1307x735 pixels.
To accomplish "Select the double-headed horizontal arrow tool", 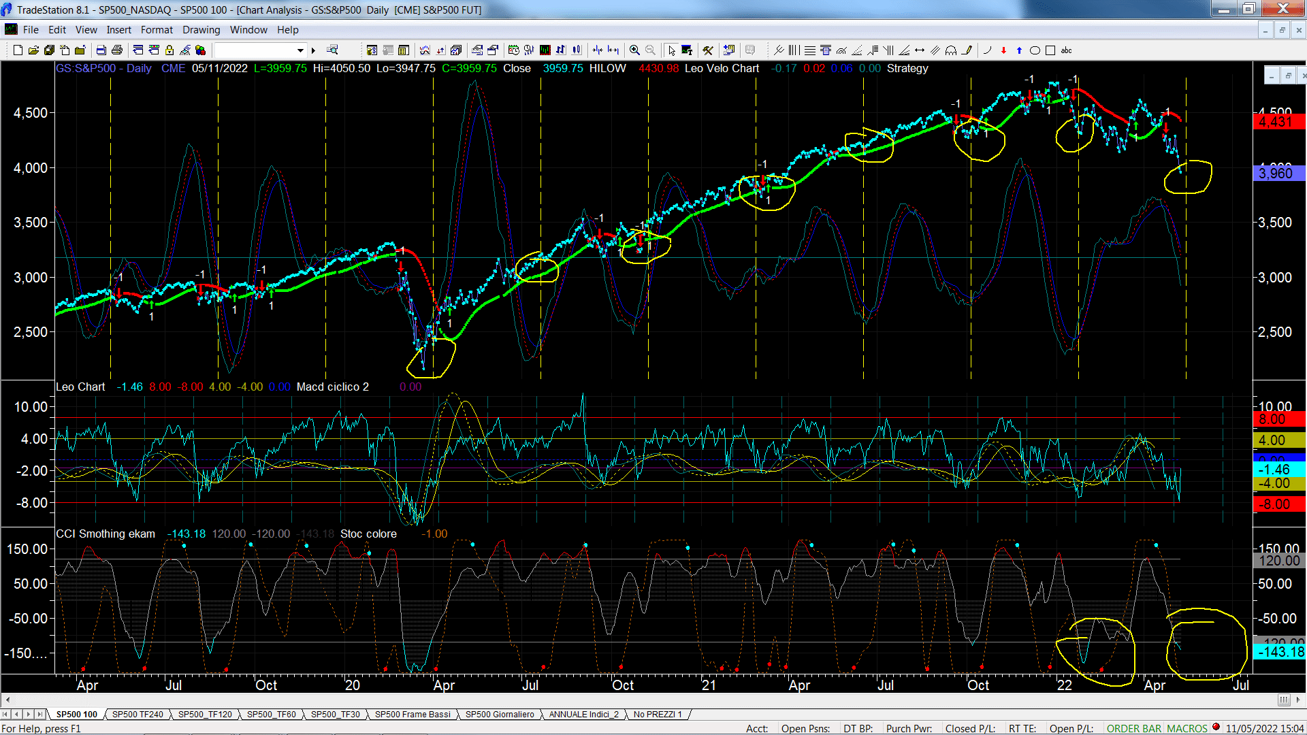I will 920,50.
